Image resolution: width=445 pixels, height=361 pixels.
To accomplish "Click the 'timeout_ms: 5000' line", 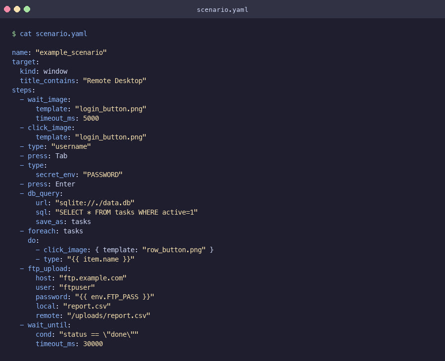I will (x=67, y=118).
